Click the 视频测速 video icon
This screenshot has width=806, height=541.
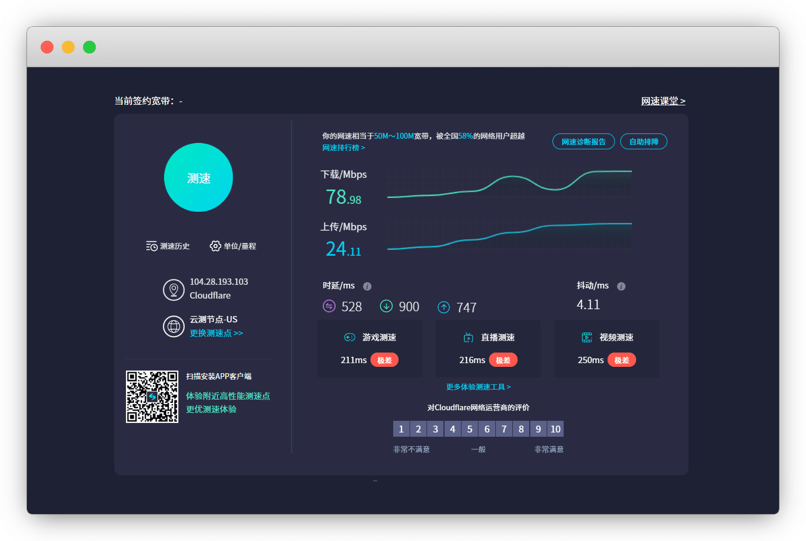tap(587, 337)
